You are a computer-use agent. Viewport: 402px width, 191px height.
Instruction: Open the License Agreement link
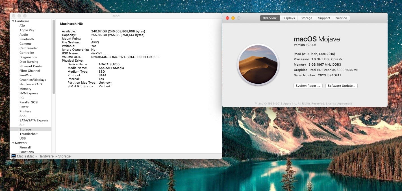(x=339, y=103)
